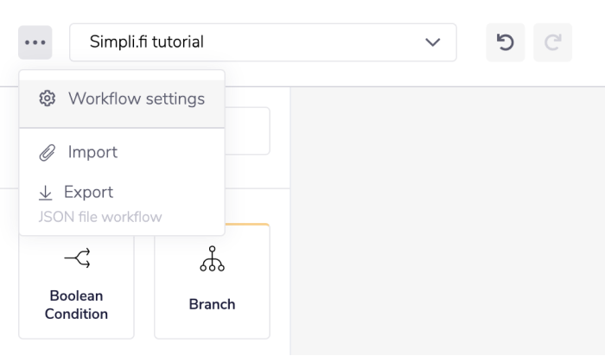Select the Workflow settings menu entry
The image size is (605, 356).
[x=136, y=99]
